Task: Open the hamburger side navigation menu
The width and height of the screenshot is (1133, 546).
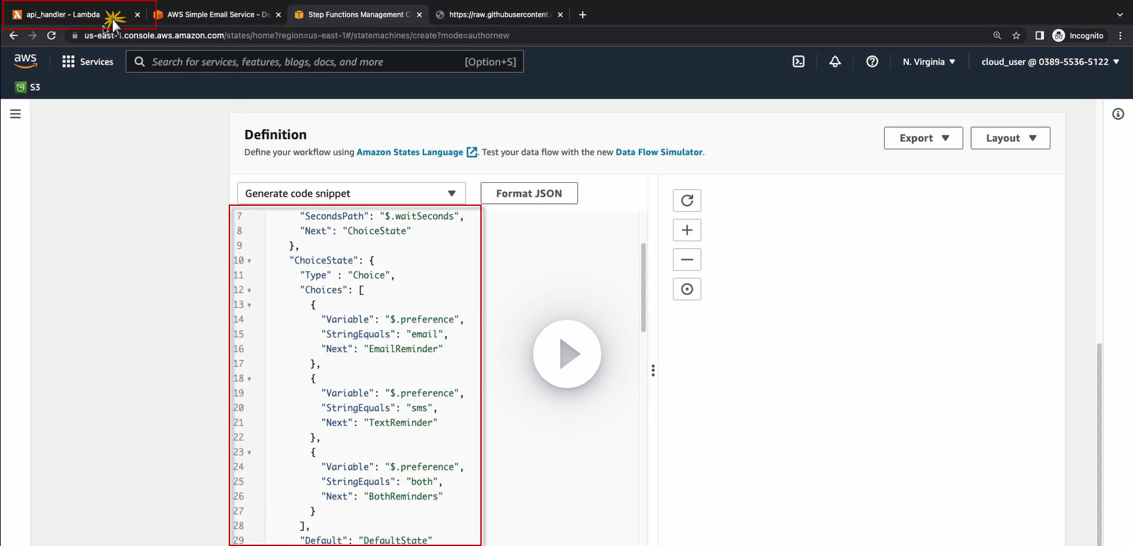Action: click(x=16, y=114)
